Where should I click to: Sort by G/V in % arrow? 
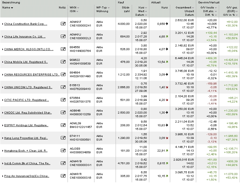pos(237,15)
